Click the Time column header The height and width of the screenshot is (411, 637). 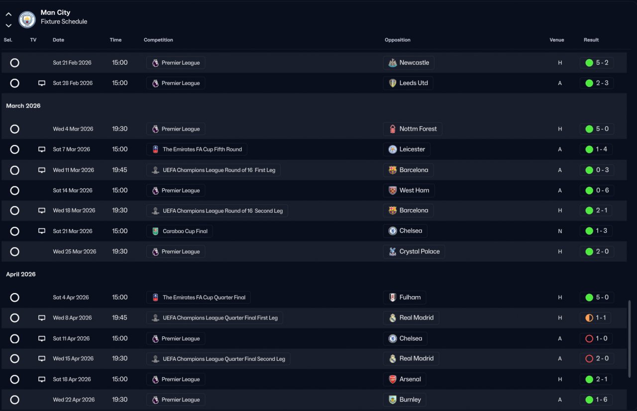pos(115,40)
